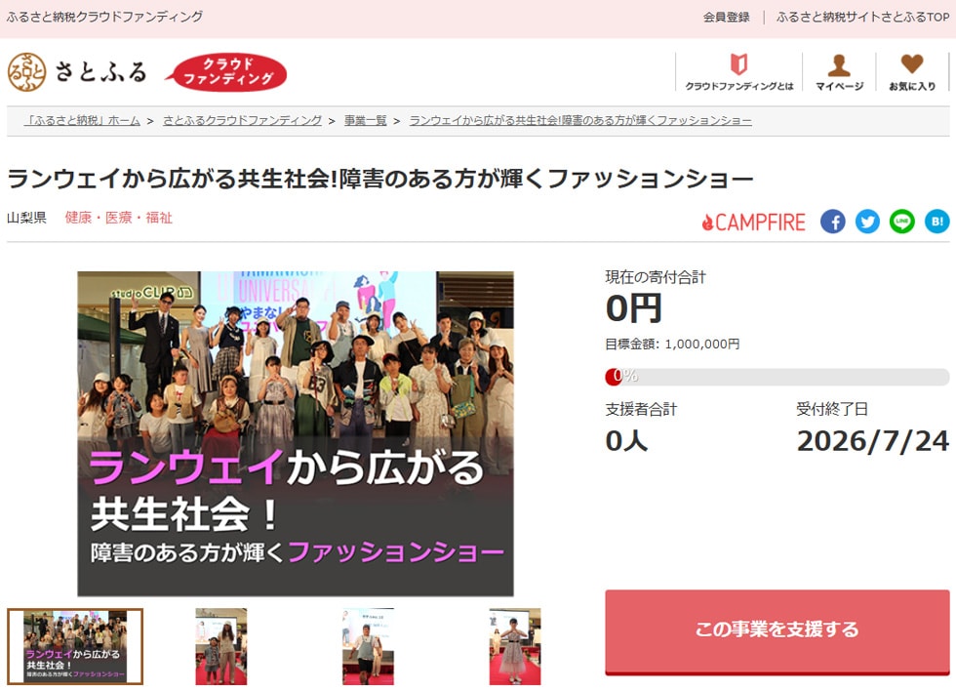The width and height of the screenshot is (956, 690).
Task: Click the project title breadcrumb link
Action: [579, 120]
